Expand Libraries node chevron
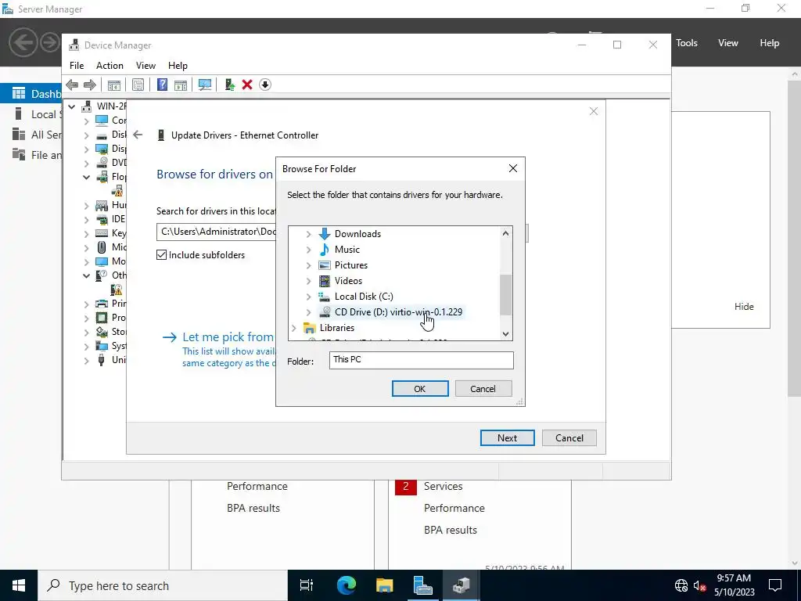The image size is (801, 601). 294,328
